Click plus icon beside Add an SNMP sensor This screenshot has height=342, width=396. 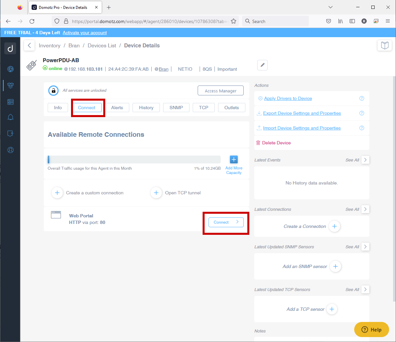pos(335,266)
